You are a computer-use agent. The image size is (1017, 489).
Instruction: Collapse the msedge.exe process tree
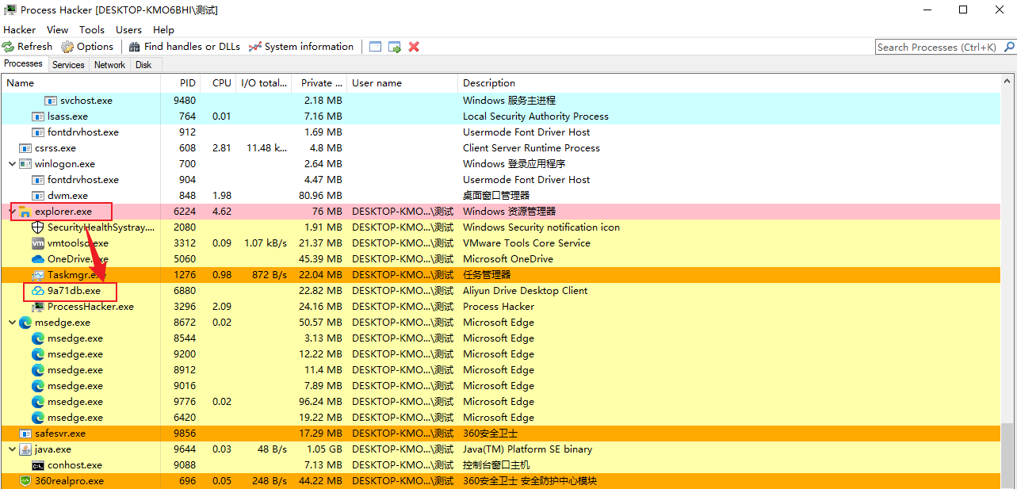13,323
